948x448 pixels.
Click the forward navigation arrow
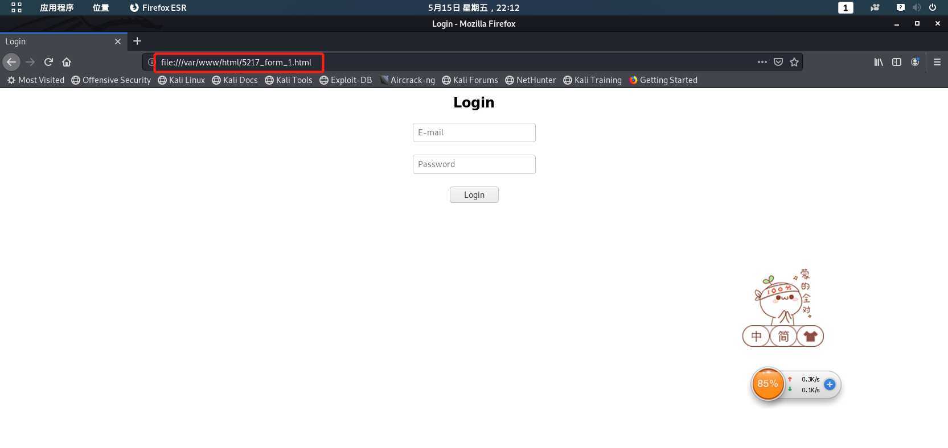(30, 62)
